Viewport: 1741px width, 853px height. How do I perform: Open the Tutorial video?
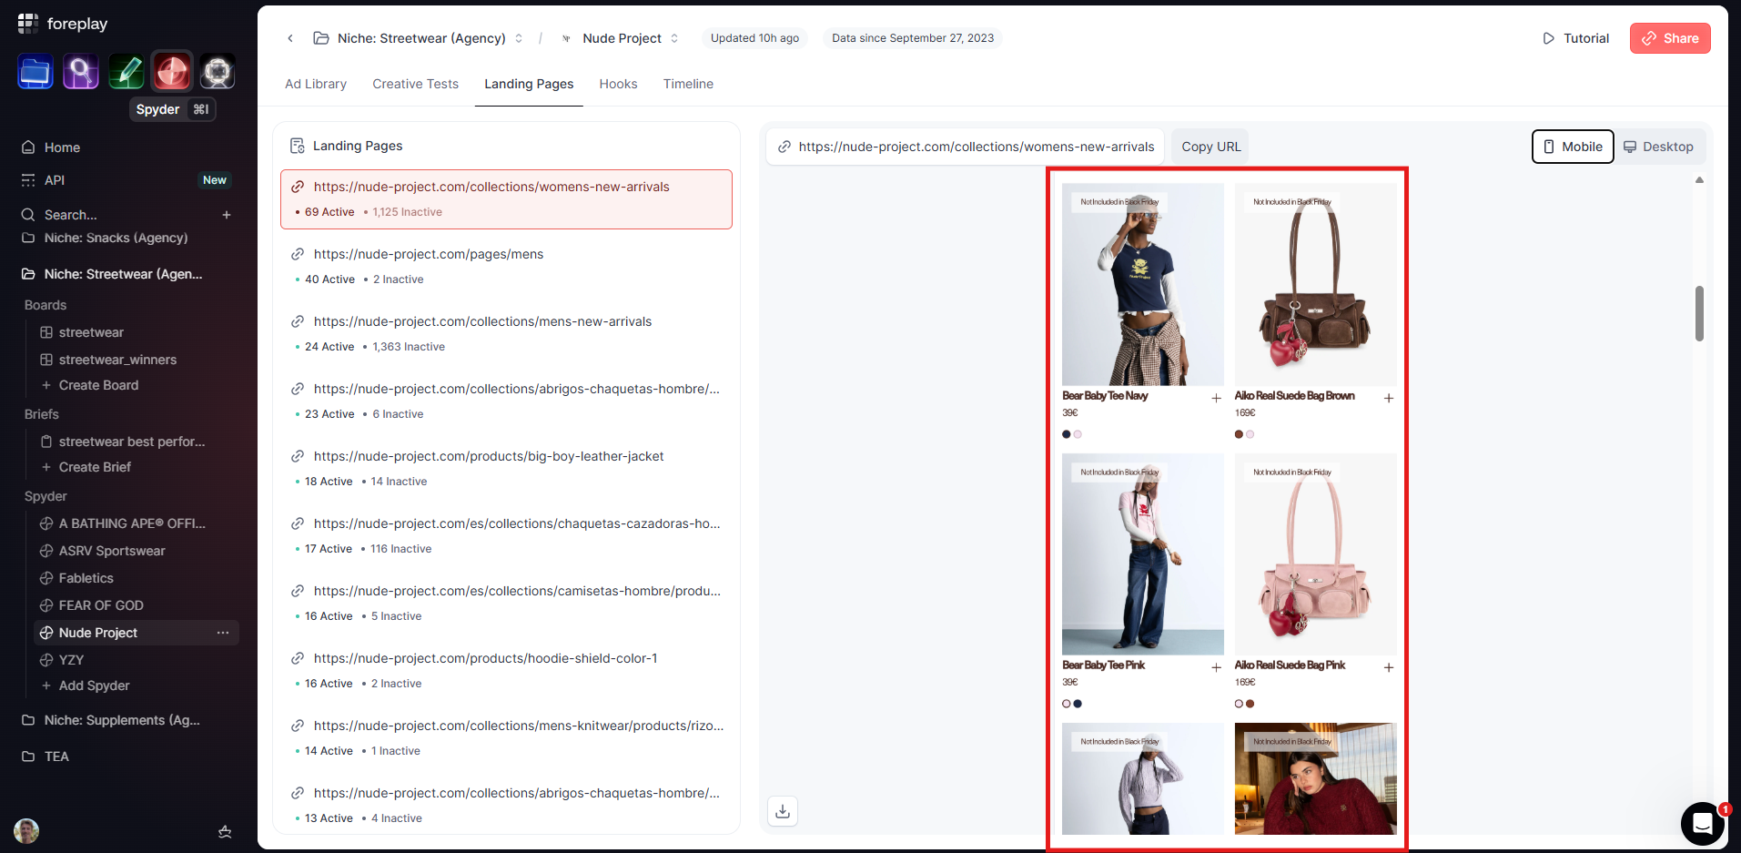click(1575, 38)
